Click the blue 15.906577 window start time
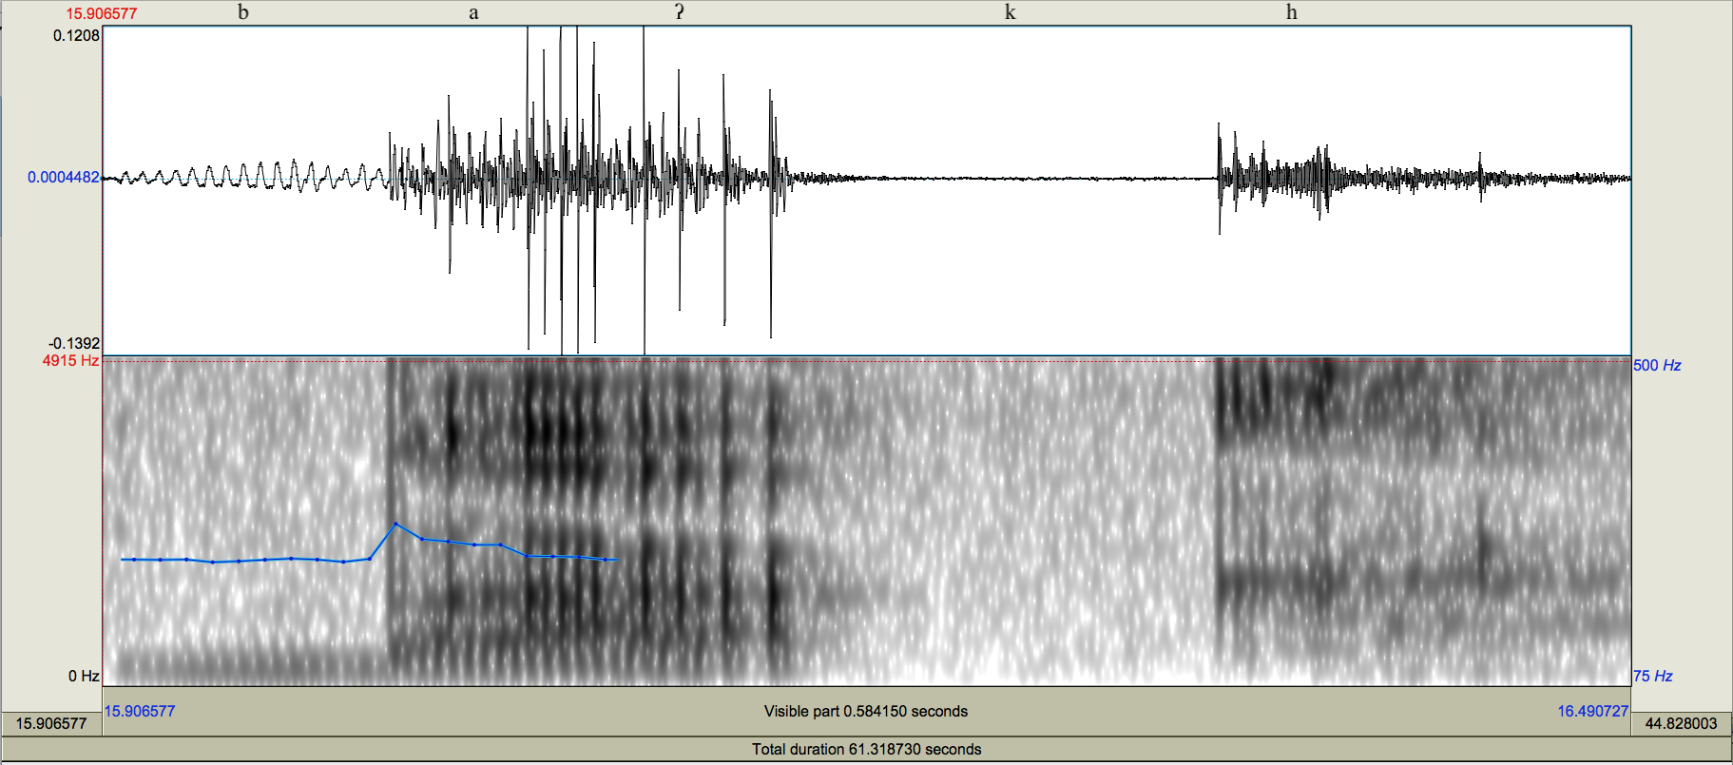The width and height of the screenshot is (1733, 765). 140,711
